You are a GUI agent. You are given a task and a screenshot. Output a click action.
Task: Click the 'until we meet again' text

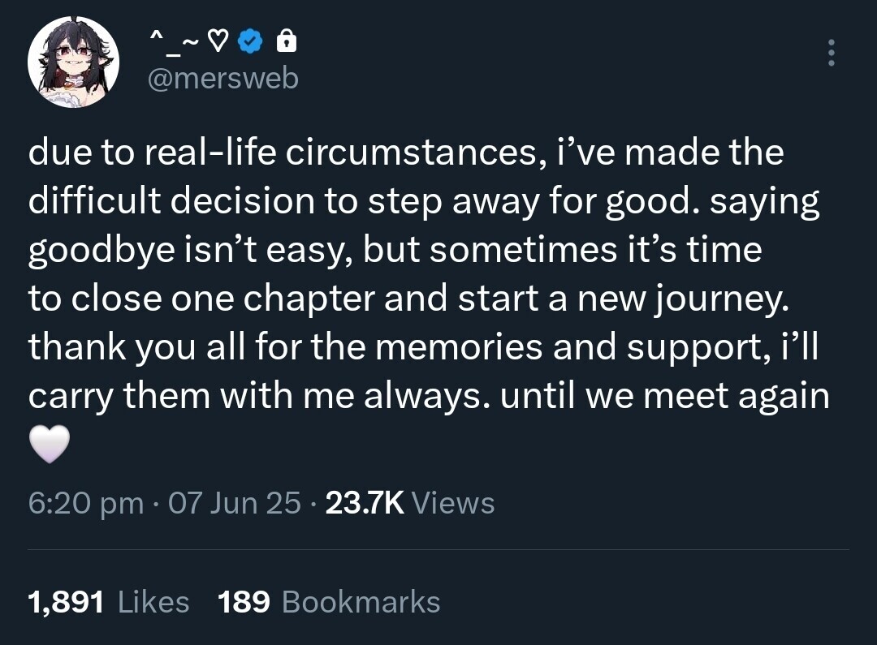pyautogui.click(x=664, y=397)
